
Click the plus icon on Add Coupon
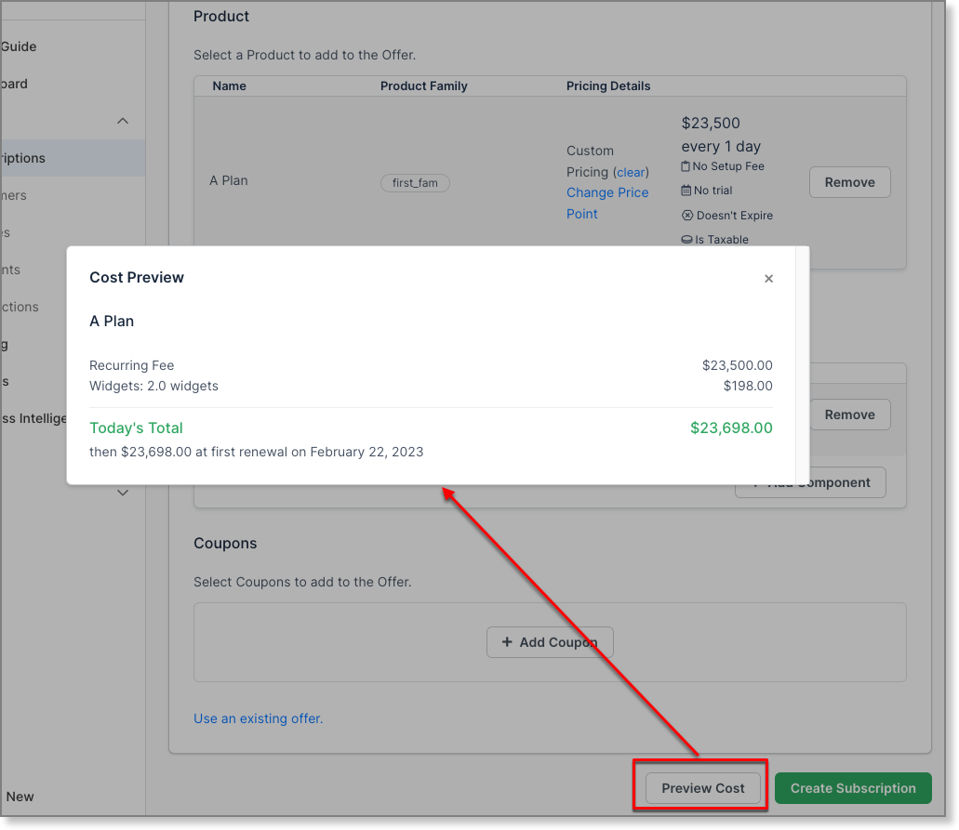pyautogui.click(x=507, y=641)
